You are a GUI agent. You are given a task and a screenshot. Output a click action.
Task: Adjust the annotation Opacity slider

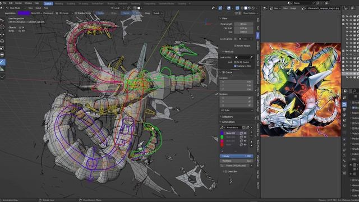237,156
